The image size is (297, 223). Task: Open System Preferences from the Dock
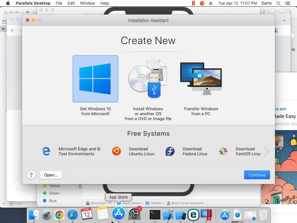click(x=134, y=214)
